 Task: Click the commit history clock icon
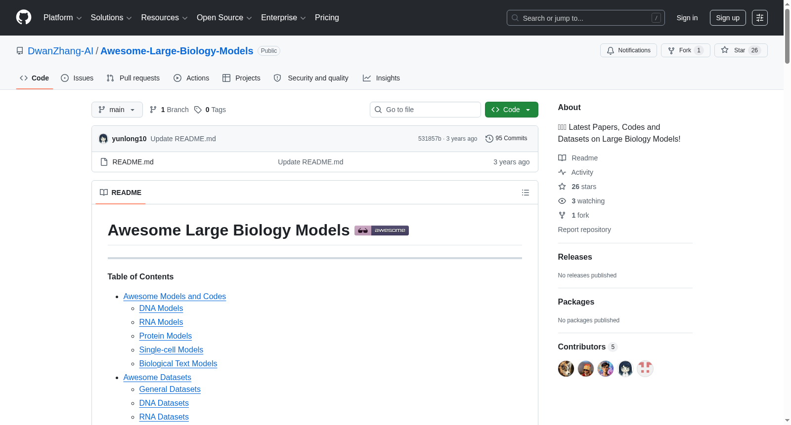489,139
